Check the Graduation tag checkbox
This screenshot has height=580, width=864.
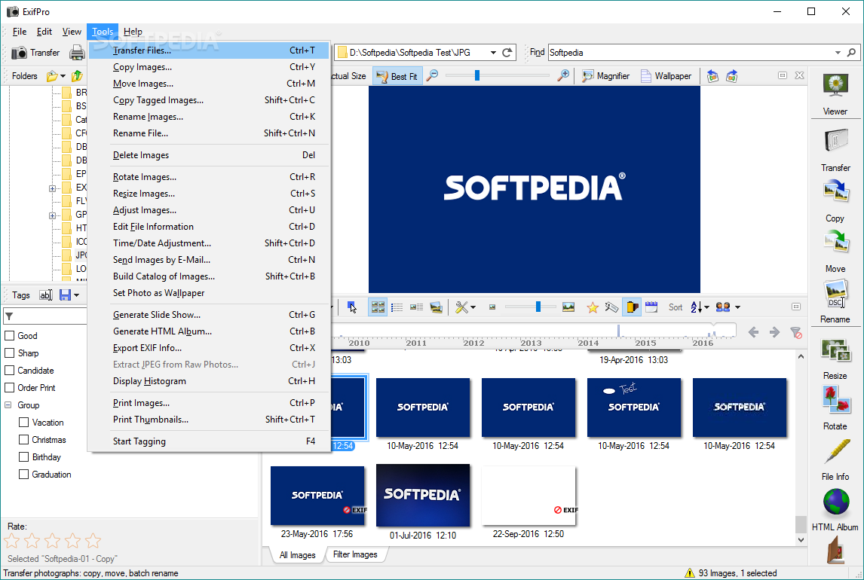pyautogui.click(x=23, y=474)
